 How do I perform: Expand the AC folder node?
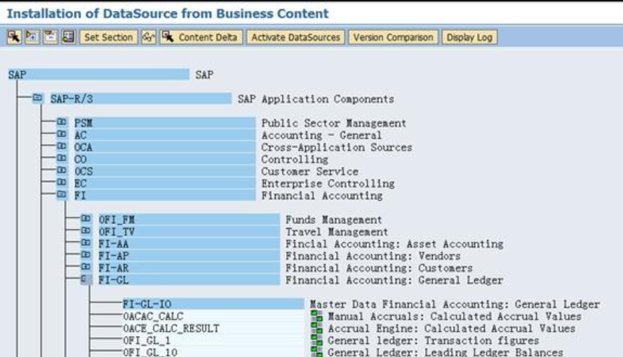[x=61, y=134]
